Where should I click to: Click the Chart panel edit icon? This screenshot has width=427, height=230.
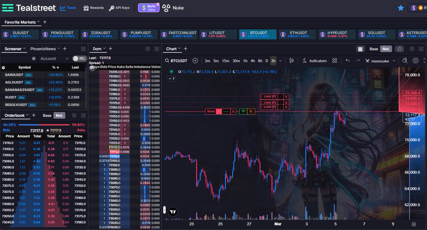pyautogui.click(x=422, y=49)
